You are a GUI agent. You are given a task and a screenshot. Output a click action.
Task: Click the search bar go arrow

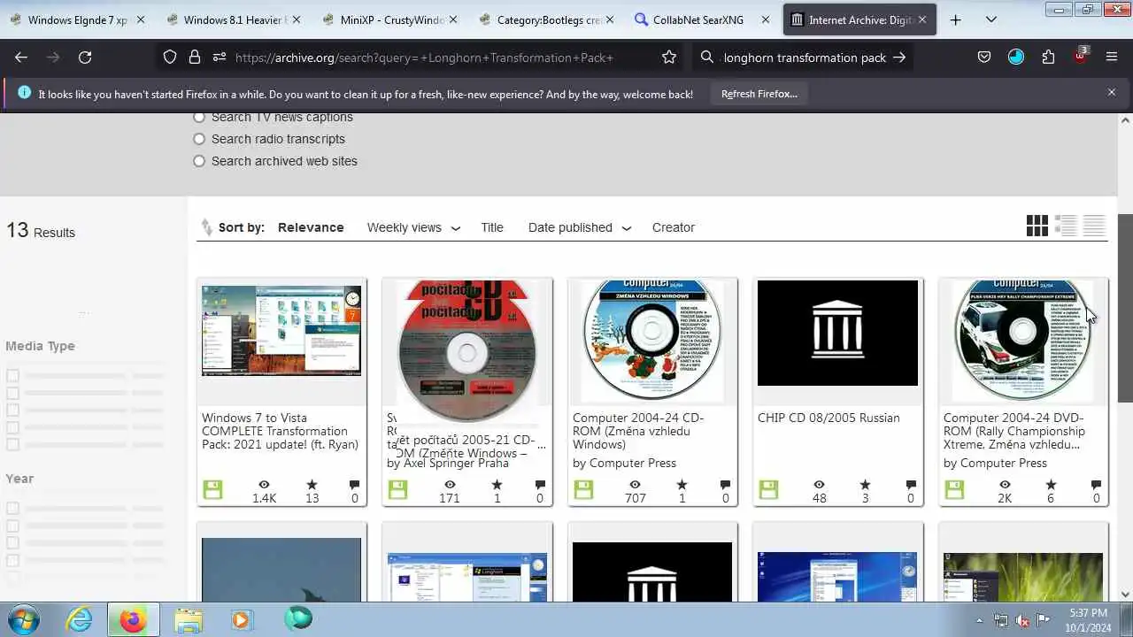pos(899,58)
